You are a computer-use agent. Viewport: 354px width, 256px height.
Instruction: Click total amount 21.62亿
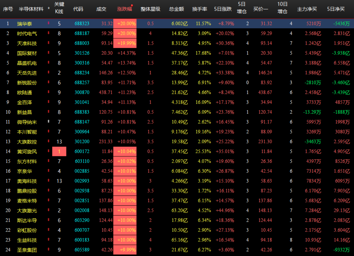click(x=180, y=92)
